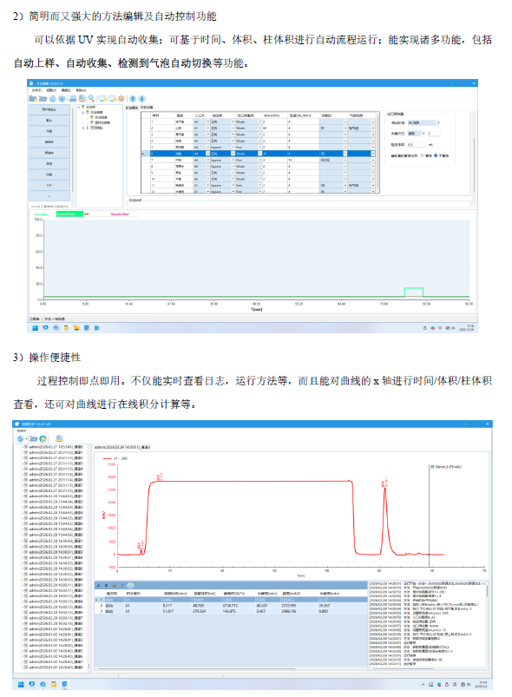The height and width of the screenshot is (697, 512).
Task: Click the round blue icon in peak table toolbar
Action: pos(130,585)
